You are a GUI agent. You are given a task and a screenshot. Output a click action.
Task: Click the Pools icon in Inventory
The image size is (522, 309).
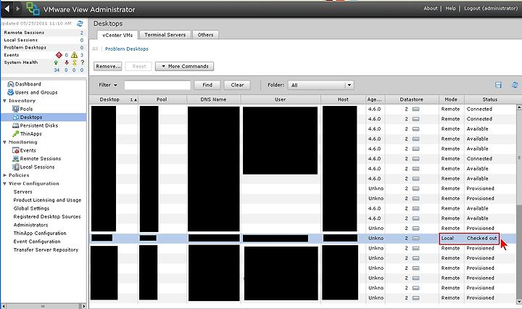click(16, 109)
